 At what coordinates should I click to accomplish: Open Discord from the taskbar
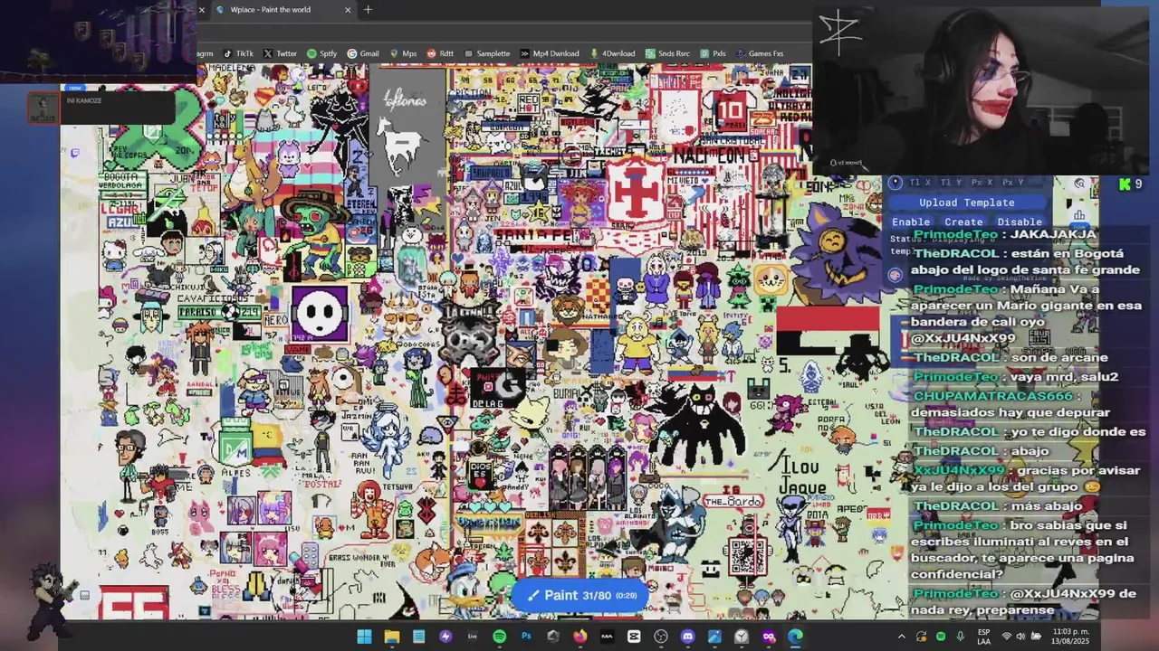coord(687,637)
